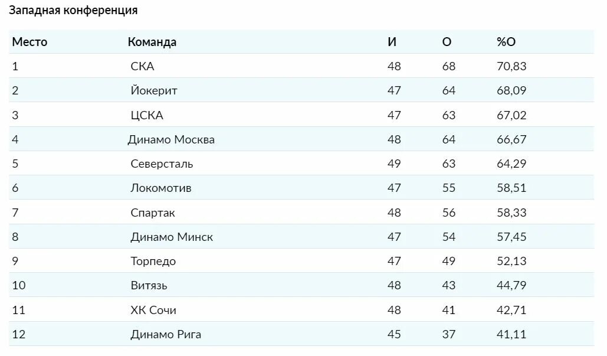Viewport: 607px width, 356px height.
Task: Click the Спартак team name
Action: click(x=153, y=213)
